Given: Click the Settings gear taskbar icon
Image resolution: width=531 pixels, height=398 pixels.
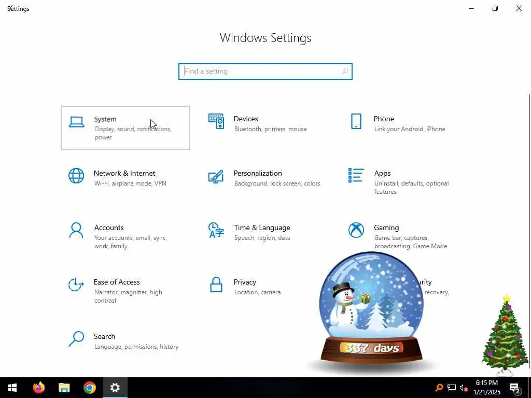Looking at the screenshot, I should [x=115, y=388].
